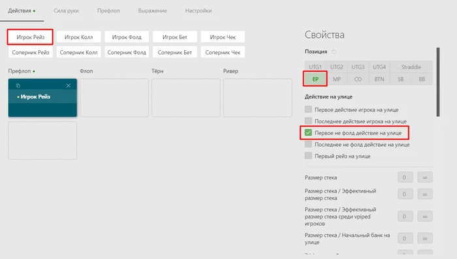Click the copy icon on the Игрок Рейз card
The image size is (457, 259).
[18, 85]
